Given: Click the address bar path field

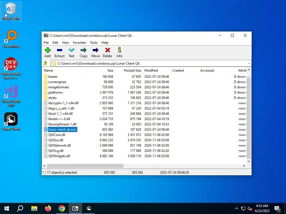Looking at the screenshot, I should (151, 63).
